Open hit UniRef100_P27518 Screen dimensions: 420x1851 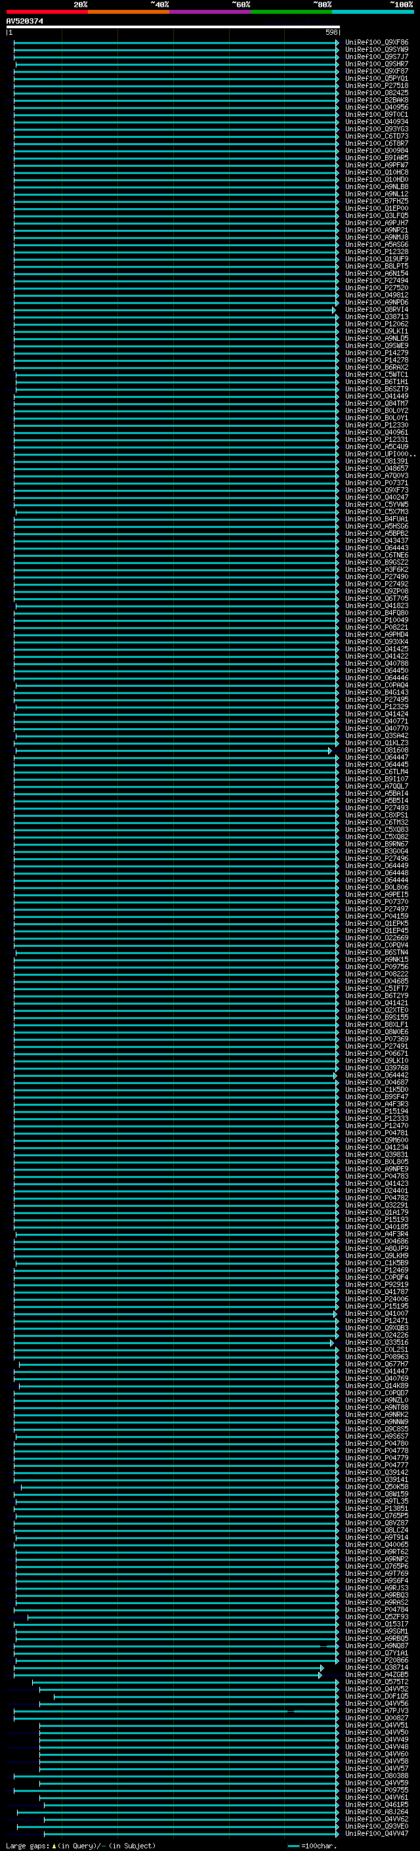pyautogui.click(x=376, y=85)
